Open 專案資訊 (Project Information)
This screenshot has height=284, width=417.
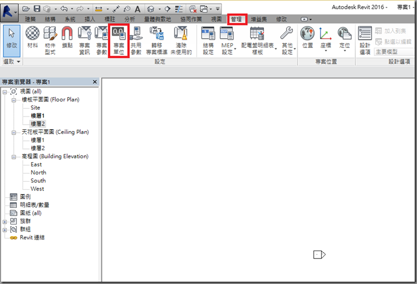click(x=84, y=40)
